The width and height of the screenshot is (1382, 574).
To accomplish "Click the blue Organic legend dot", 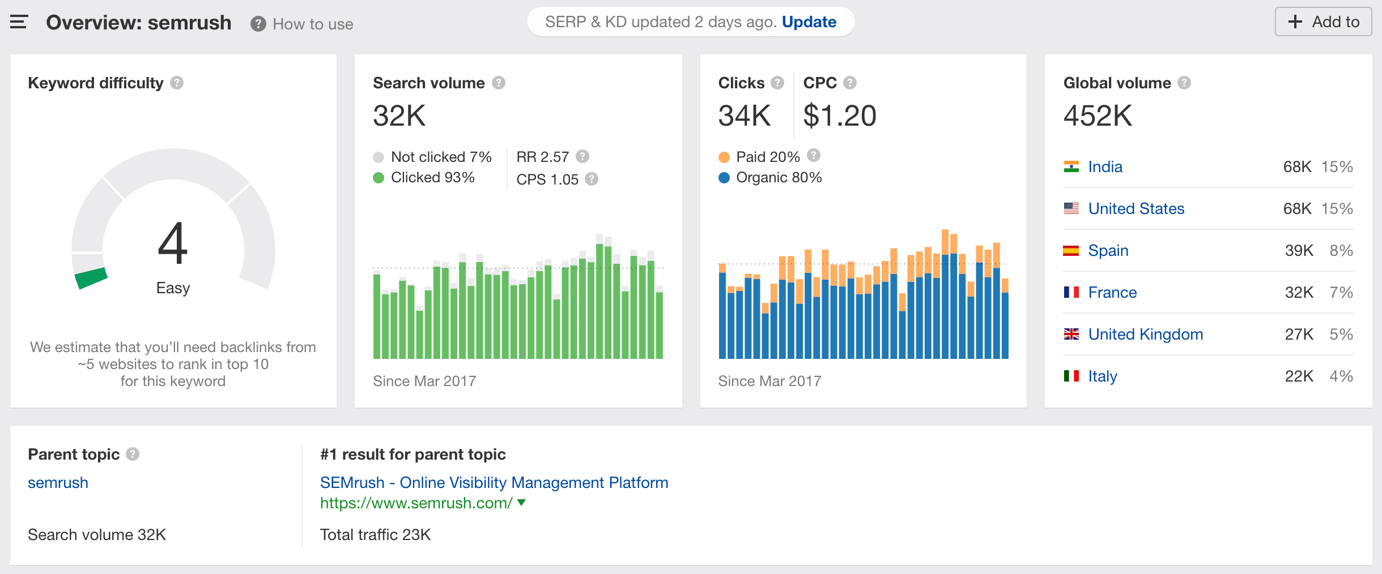I will tap(724, 178).
